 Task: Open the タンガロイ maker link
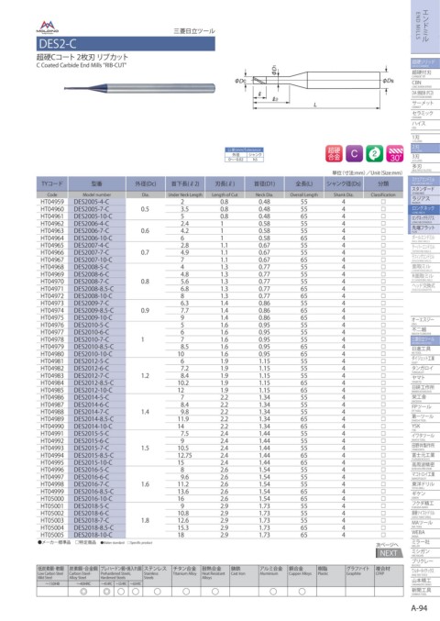coord(425,369)
